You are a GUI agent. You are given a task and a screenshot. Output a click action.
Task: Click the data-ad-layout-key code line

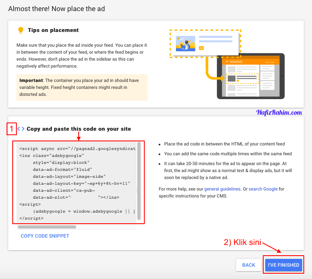(81, 183)
